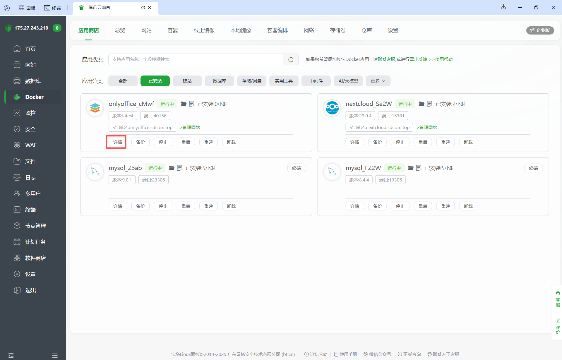Screen dimensions: 562x360
Task: Open the user account icon top left
Action: tap(7, 8)
